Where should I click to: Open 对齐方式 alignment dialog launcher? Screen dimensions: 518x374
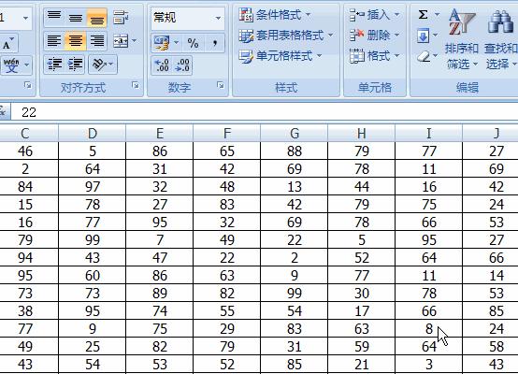(x=136, y=86)
